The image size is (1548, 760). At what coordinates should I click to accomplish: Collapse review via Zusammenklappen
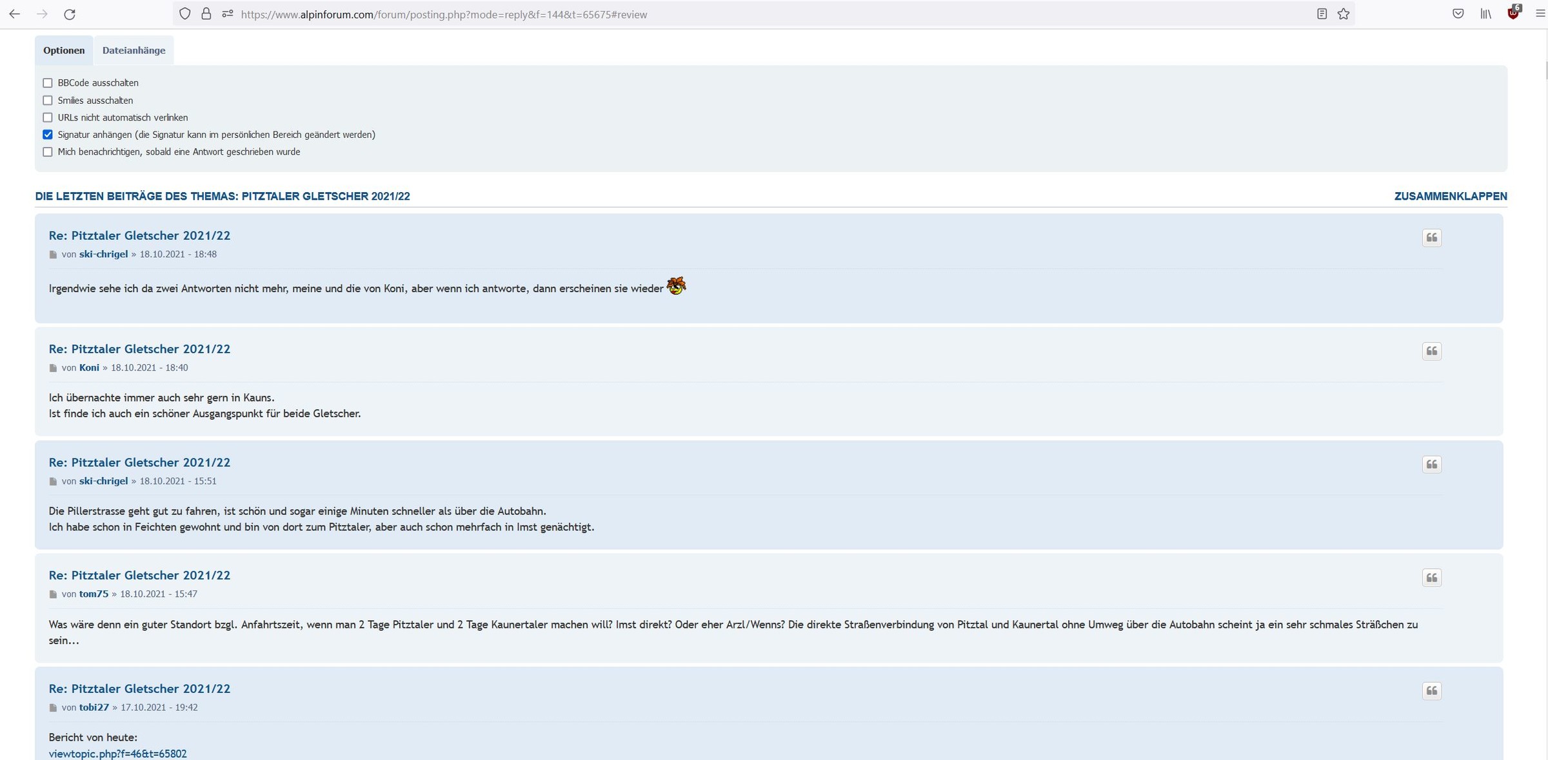(1450, 196)
